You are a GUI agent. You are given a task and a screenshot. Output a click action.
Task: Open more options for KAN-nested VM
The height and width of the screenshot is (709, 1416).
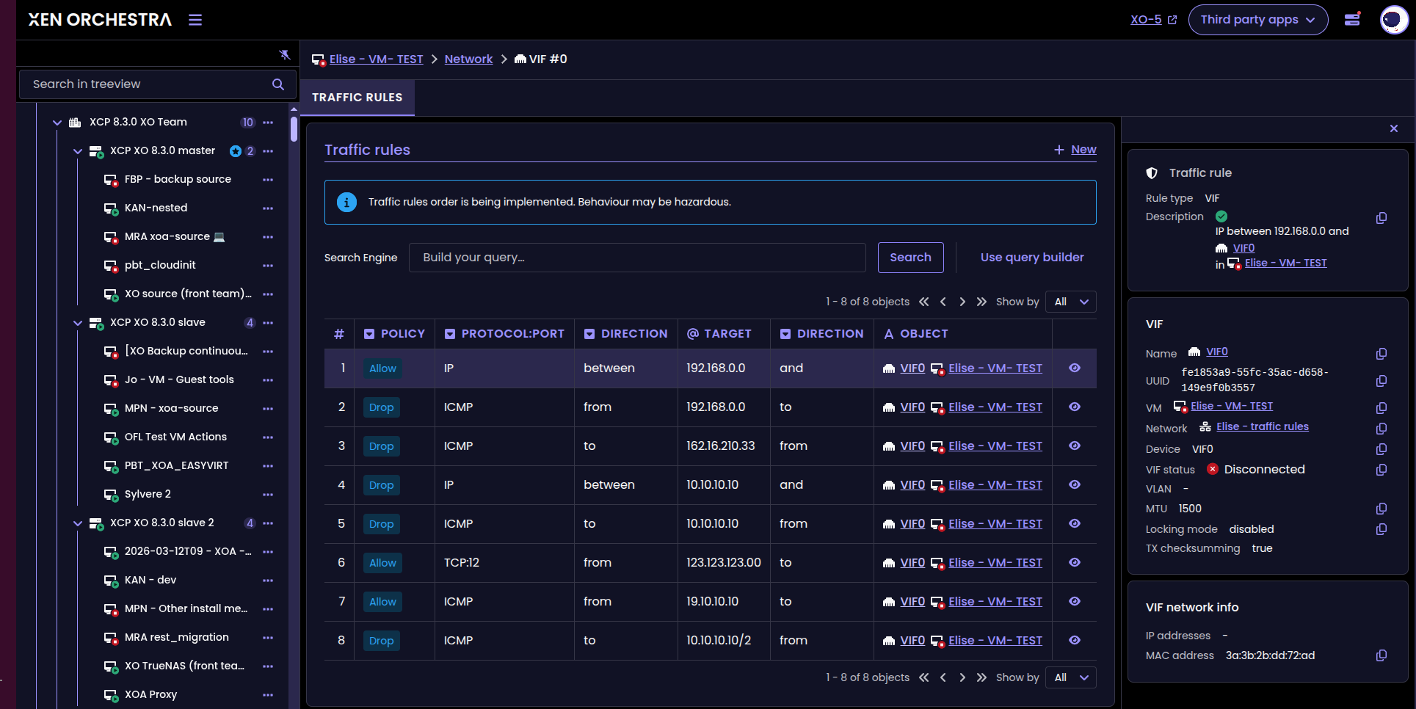268,208
